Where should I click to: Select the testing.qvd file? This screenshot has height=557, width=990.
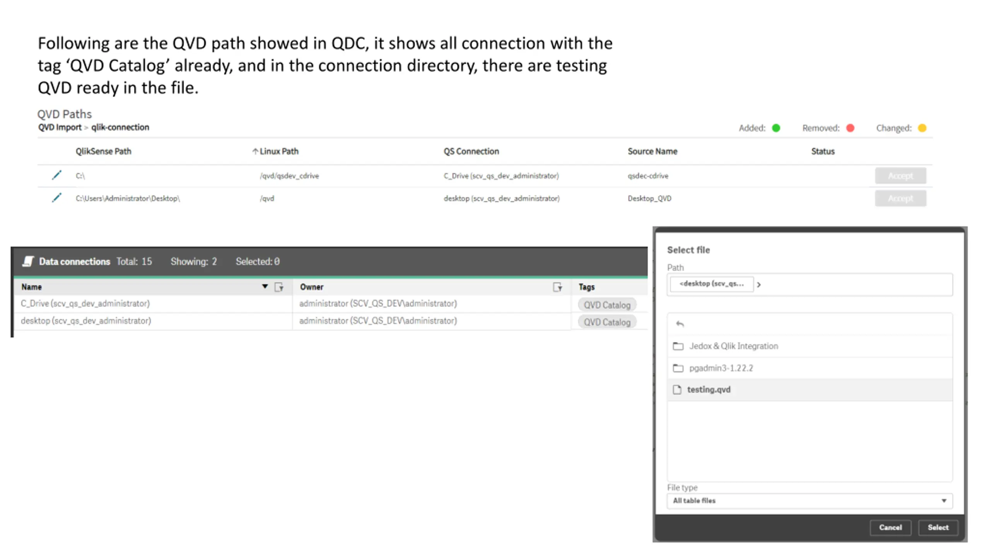click(x=708, y=390)
